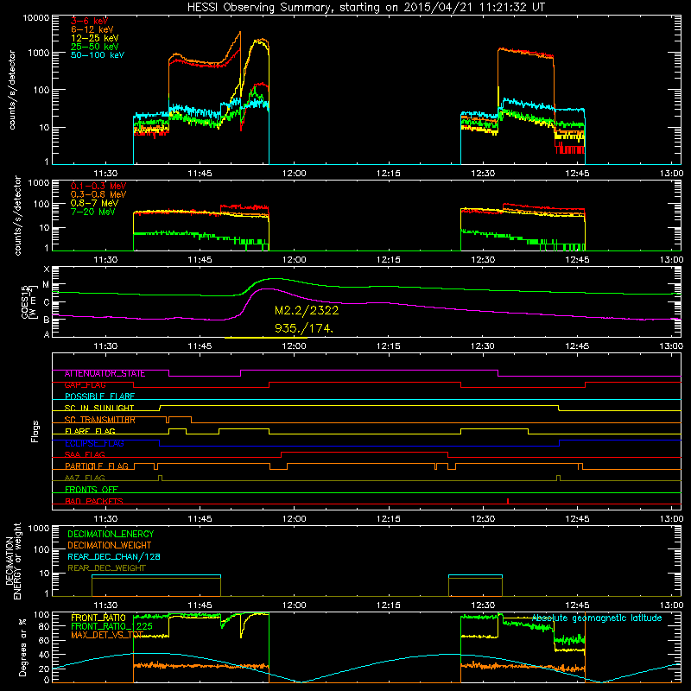Click the GOES15 W m-2 axis label

point(29,301)
